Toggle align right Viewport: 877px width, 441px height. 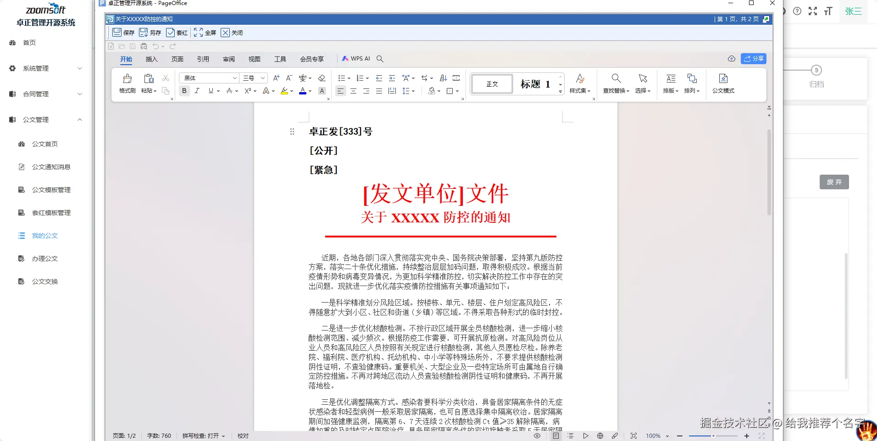[x=366, y=91]
